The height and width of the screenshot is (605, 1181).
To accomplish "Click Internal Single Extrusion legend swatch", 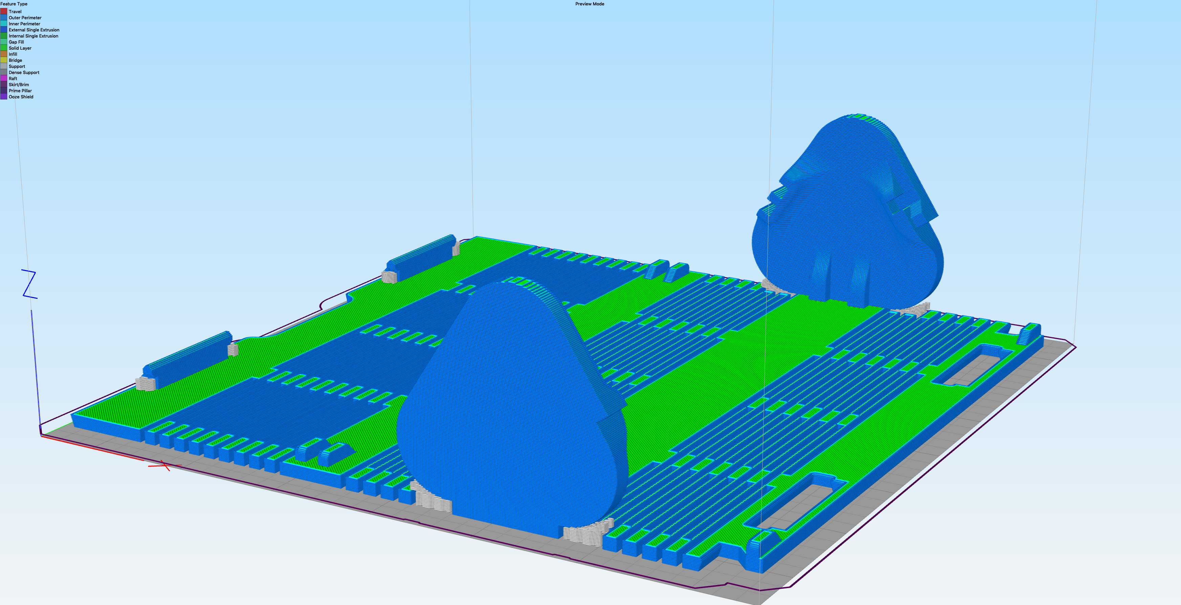I will (4, 36).
